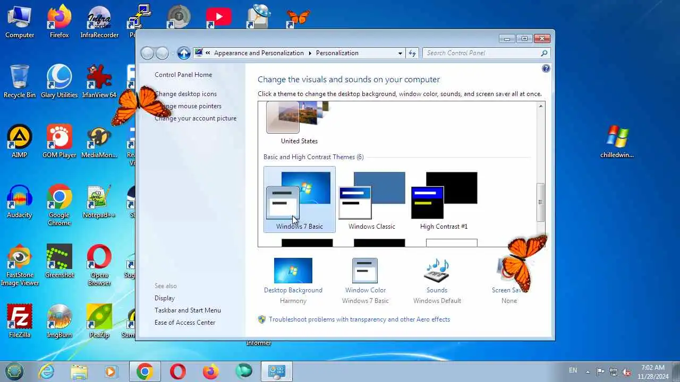This screenshot has width=680, height=382.
Task: Select the IrfanView 64 shortcut
Action: (x=99, y=82)
